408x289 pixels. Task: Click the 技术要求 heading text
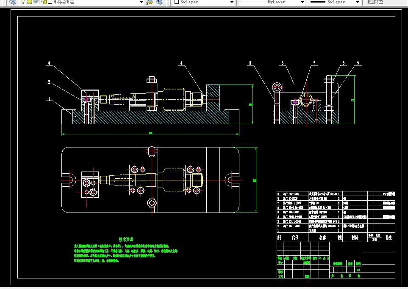click(x=126, y=239)
